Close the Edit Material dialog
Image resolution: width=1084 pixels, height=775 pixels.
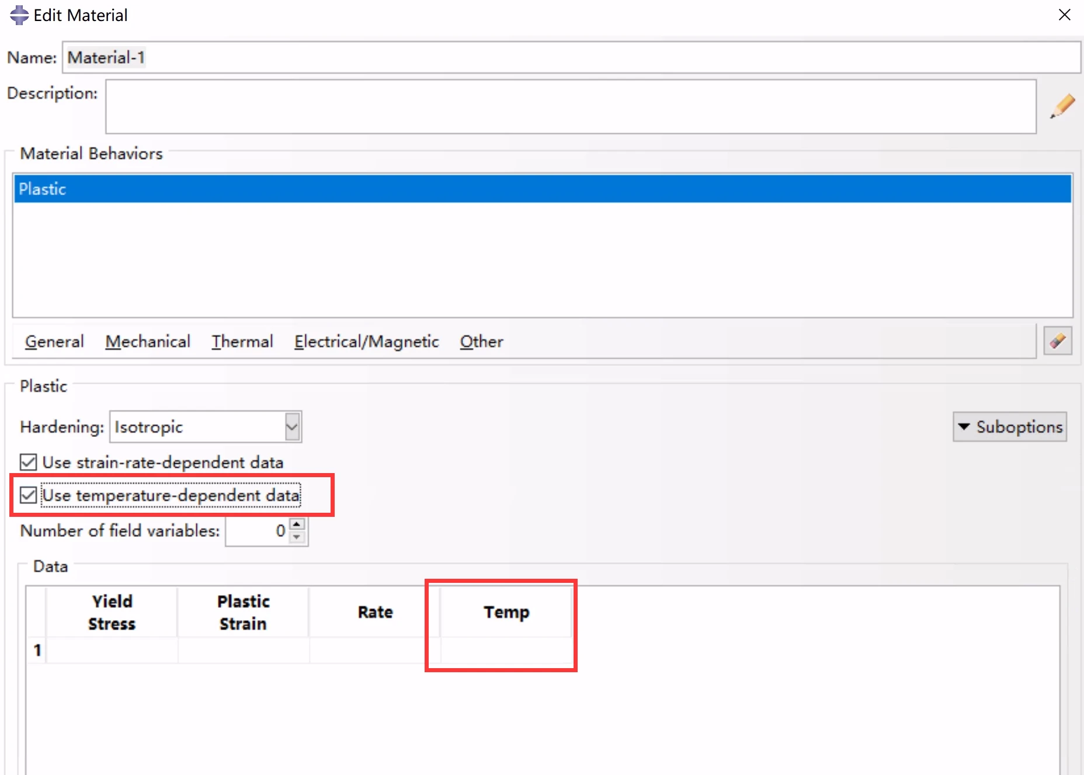point(1064,15)
